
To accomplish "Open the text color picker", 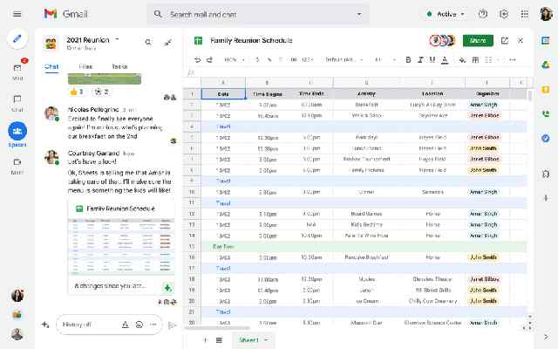I will (x=445, y=60).
